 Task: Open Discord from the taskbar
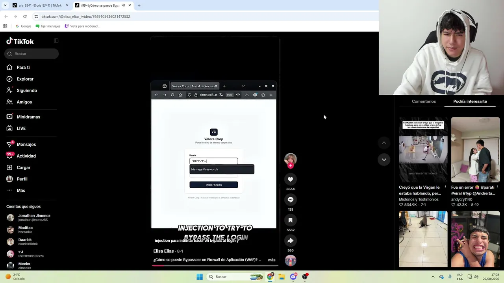coord(293,277)
